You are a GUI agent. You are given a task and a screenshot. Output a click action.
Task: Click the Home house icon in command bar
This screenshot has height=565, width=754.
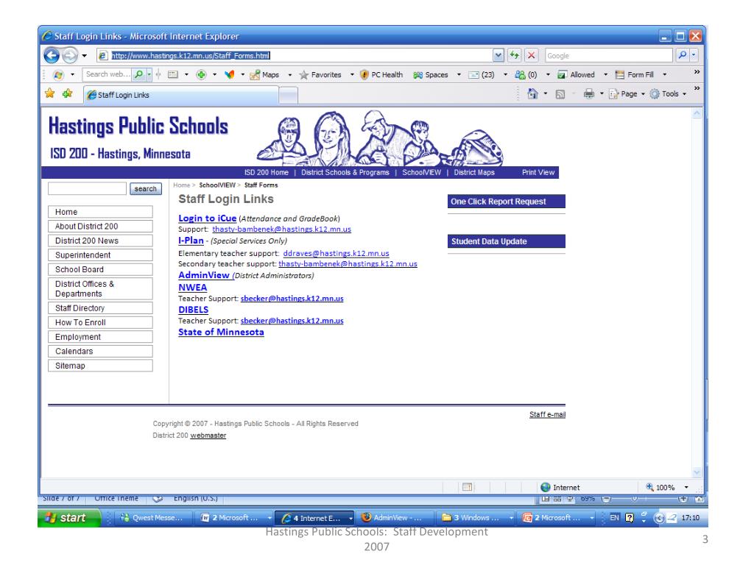tap(532, 93)
